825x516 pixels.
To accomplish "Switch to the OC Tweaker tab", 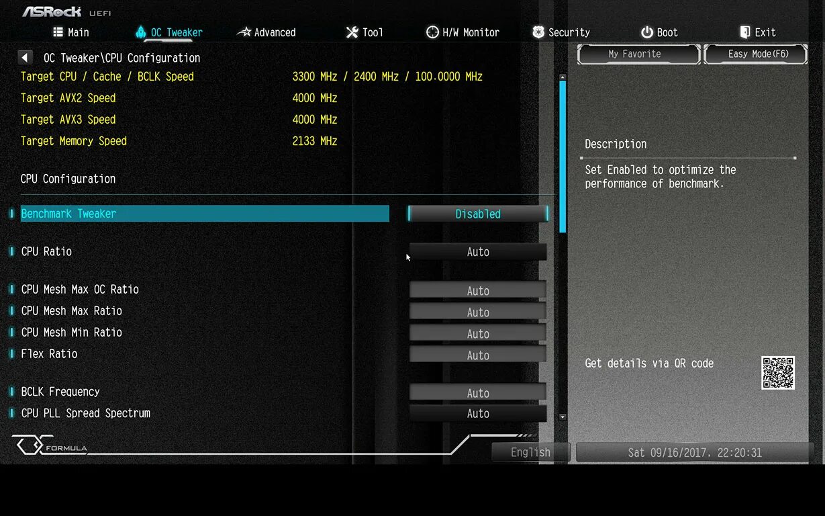I will (x=168, y=32).
